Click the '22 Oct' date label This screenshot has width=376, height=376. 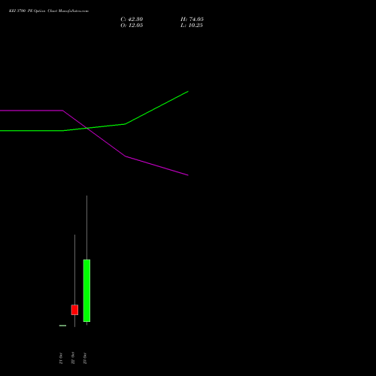pos(73,358)
